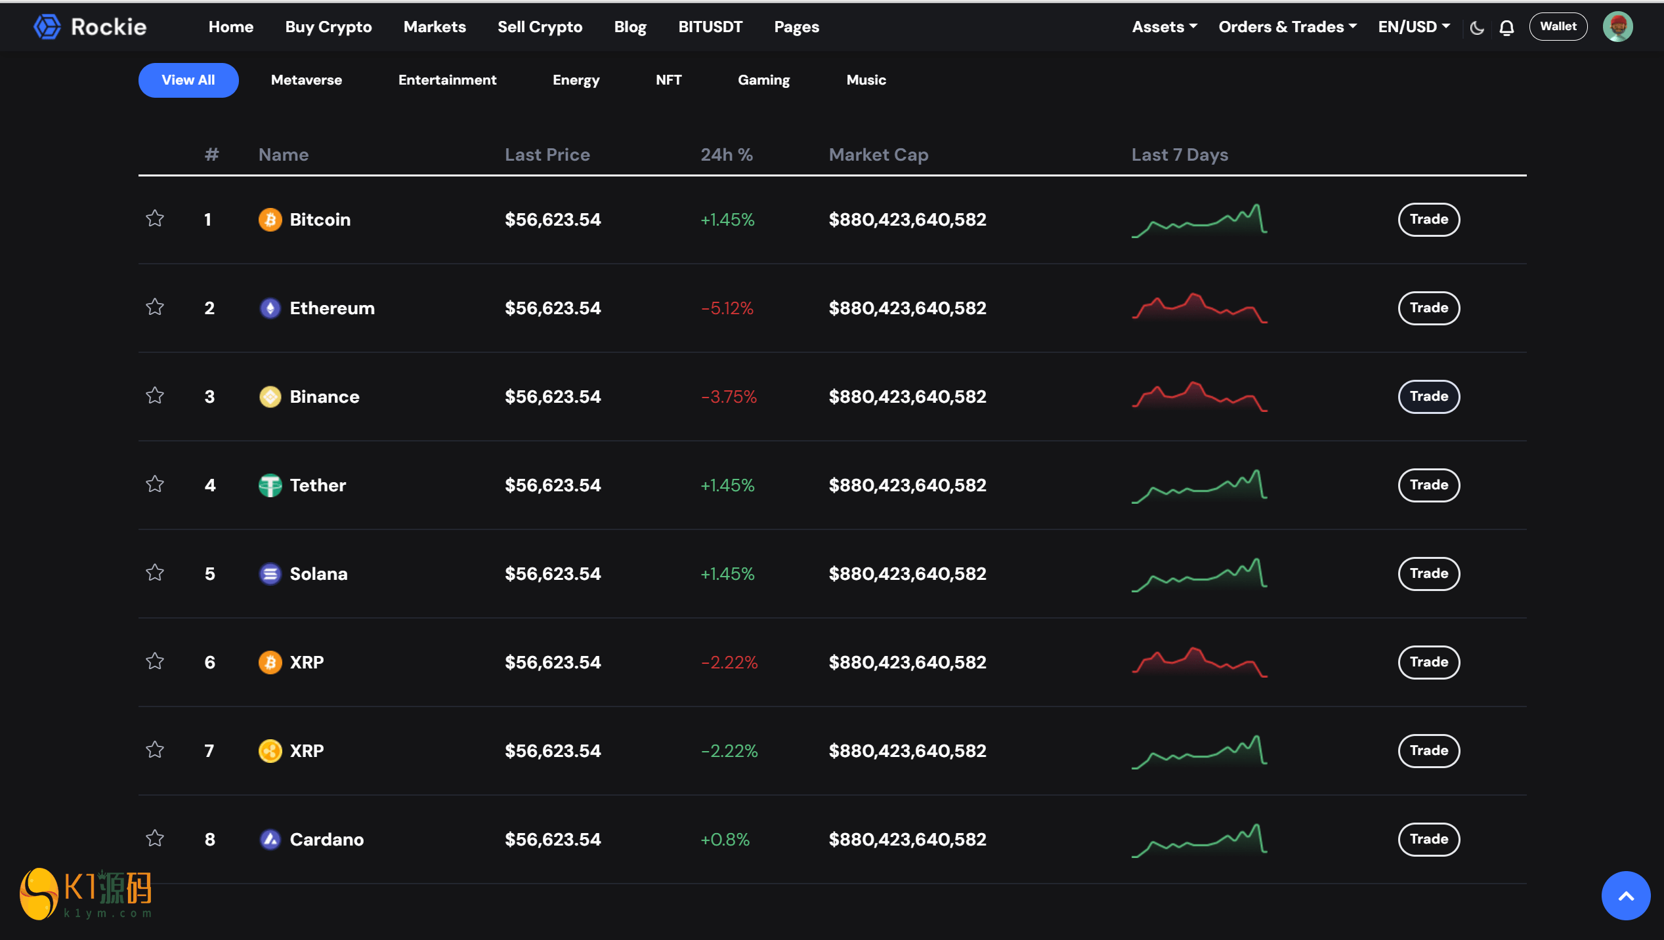Click the Bitcoin coin icon
This screenshot has width=1664, height=940.
[x=270, y=220]
